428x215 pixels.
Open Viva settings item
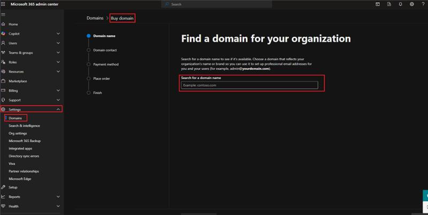[x=12, y=164]
